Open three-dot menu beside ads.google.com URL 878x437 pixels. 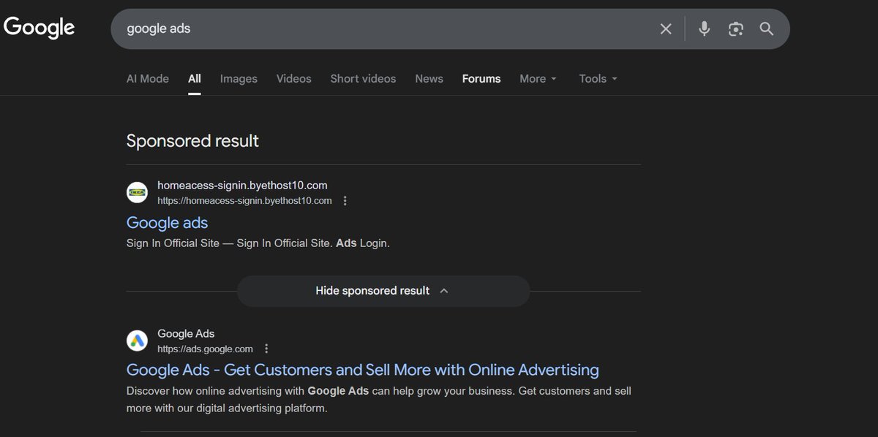coord(266,349)
